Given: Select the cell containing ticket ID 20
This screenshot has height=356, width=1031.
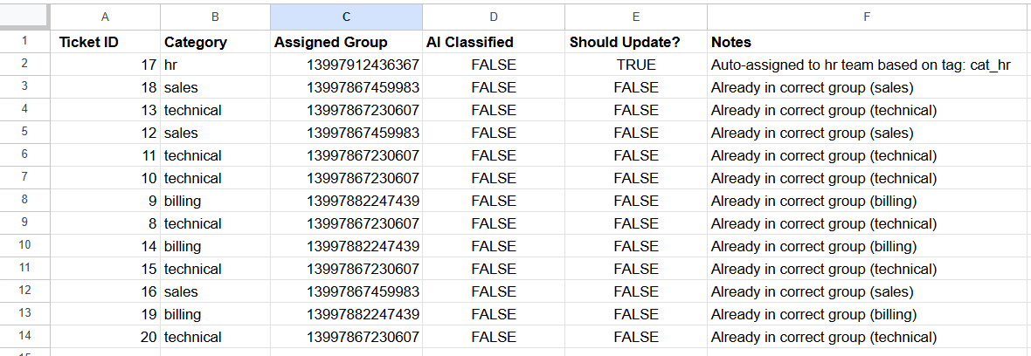Looking at the screenshot, I should (105, 337).
